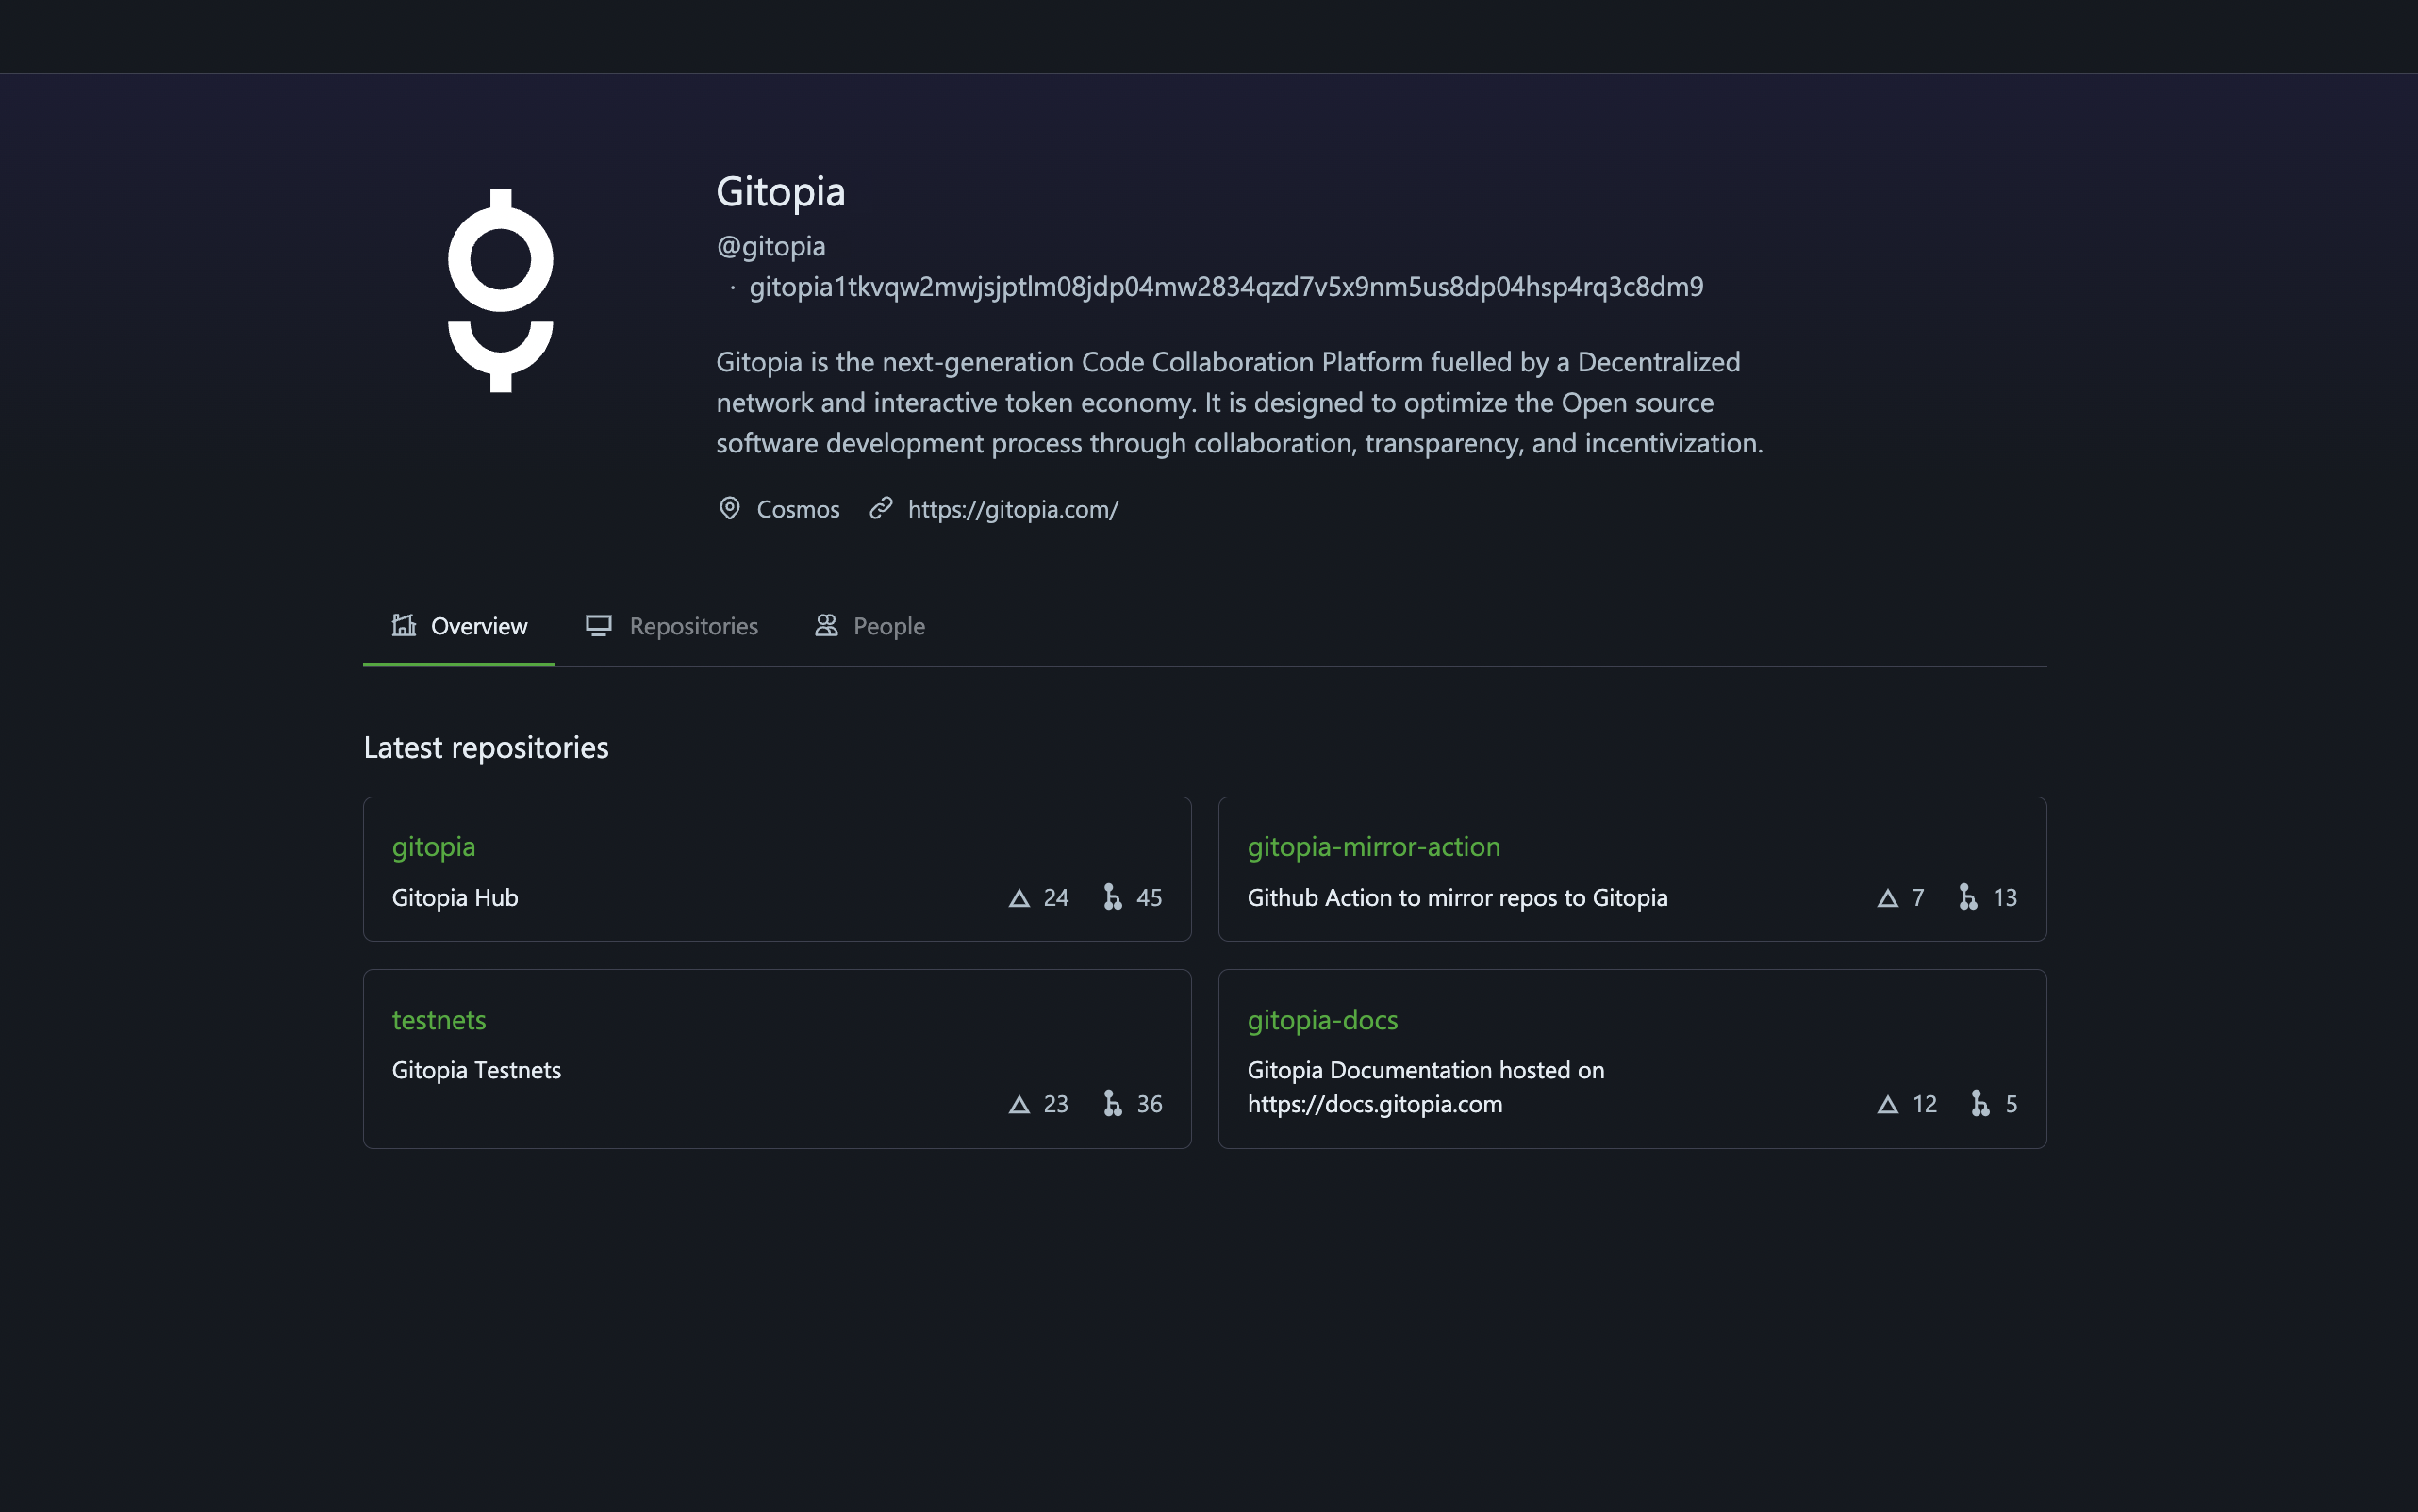The image size is (2418, 1512).
Task: Click the Gitopia Hub description text
Action: click(455, 898)
